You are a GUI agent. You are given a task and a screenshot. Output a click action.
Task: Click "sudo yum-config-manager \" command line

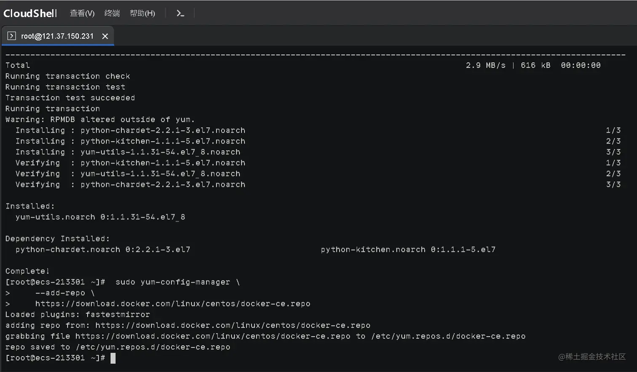click(177, 282)
